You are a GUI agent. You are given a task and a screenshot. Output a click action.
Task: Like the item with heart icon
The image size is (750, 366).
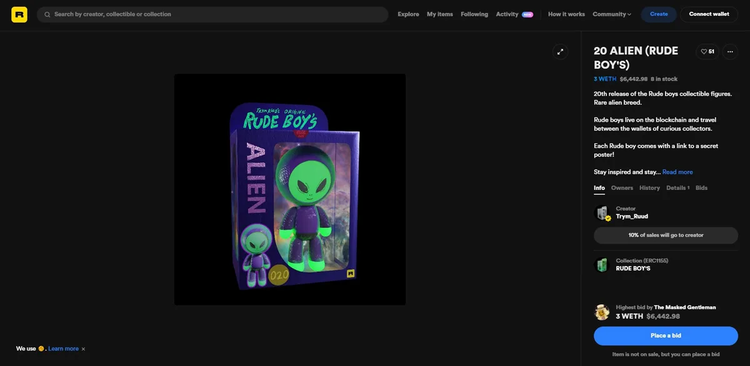click(707, 52)
